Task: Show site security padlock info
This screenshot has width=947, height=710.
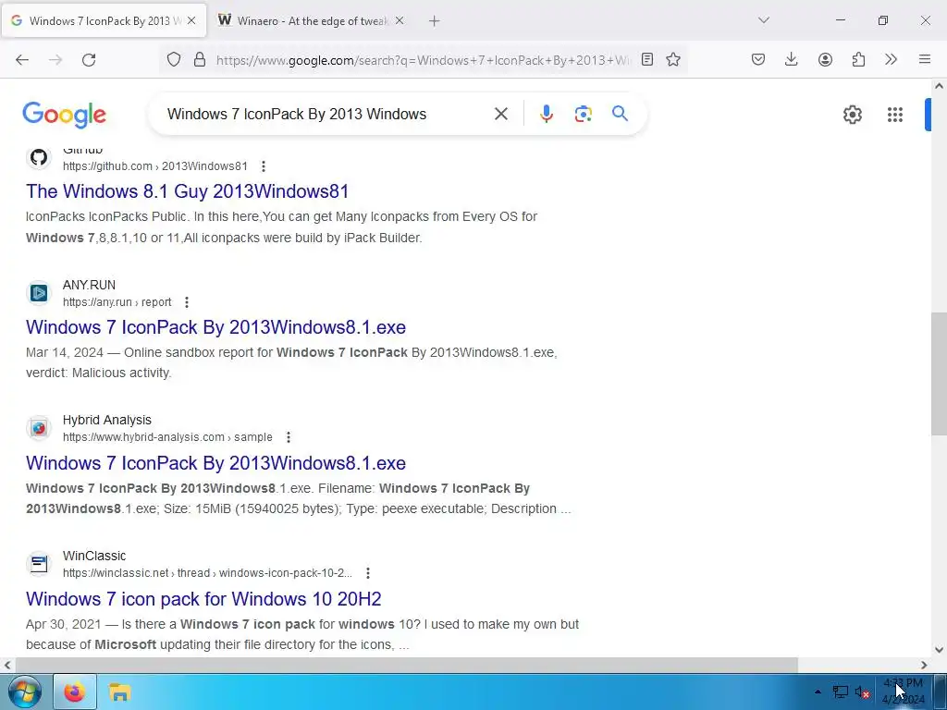Action: (x=200, y=60)
